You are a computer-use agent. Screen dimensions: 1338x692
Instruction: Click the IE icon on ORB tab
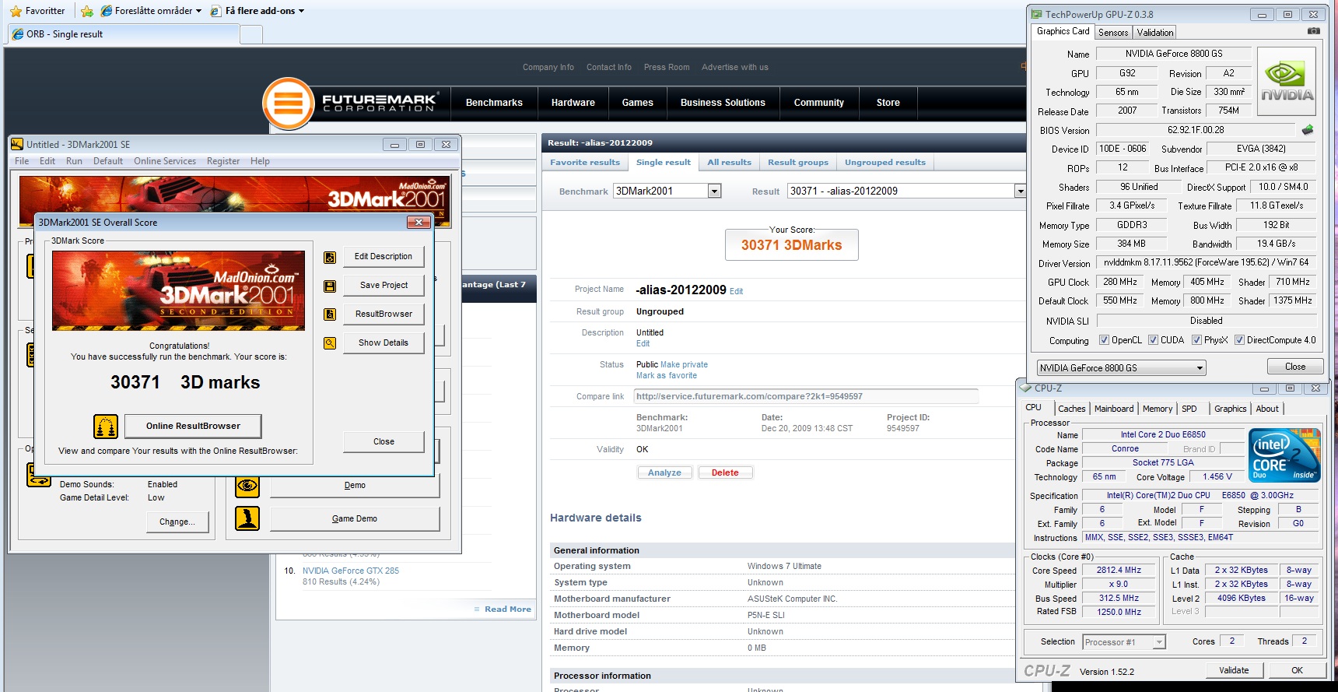(x=18, y=34)
